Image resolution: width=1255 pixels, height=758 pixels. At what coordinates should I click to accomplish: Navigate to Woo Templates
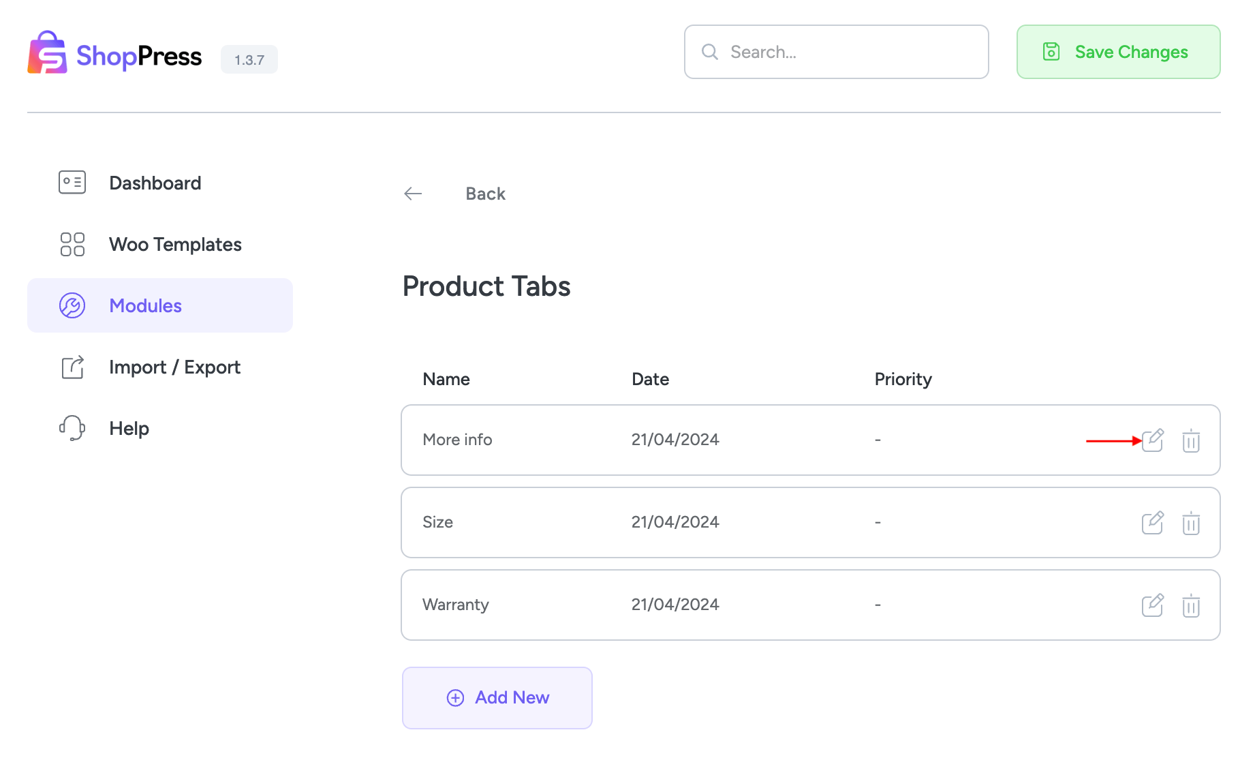[175, 244]
